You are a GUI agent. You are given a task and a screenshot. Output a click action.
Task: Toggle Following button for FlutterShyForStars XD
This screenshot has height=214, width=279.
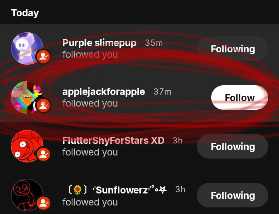pos(232,147)
